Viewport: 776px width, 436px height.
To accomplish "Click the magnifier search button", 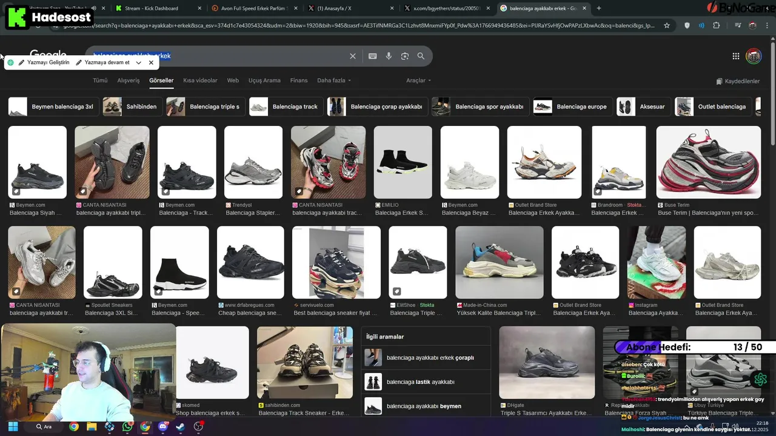I will point(421,56).
